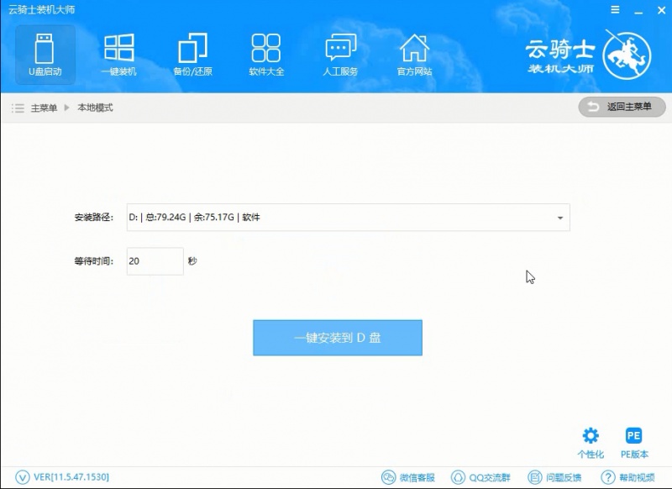Click 一键安装到 D 盘 button
This screenshot has width=672, height=489.
(338, 338)
